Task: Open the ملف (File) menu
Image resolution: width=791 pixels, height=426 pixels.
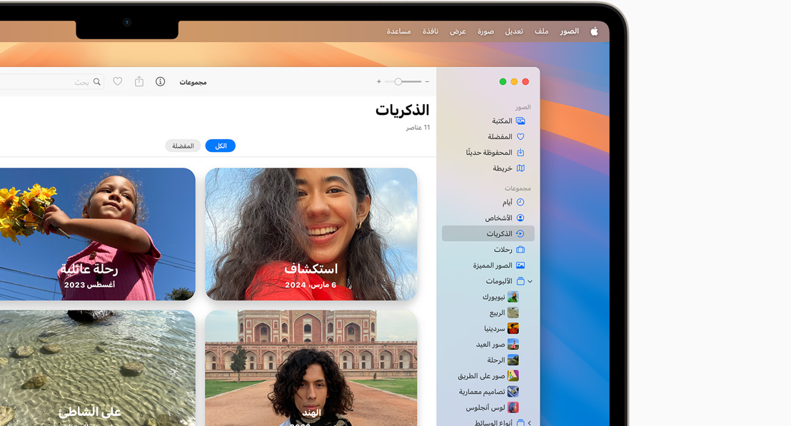Action: pyautogui.click(x=542, y=31)
